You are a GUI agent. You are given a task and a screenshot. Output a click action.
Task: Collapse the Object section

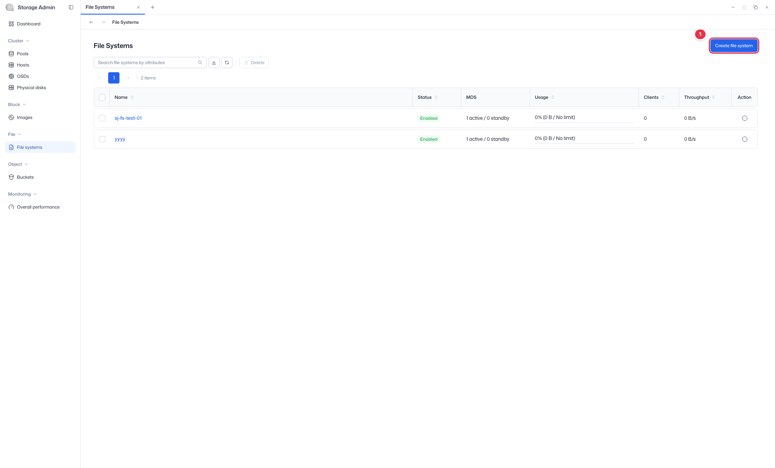coord(18,164)
